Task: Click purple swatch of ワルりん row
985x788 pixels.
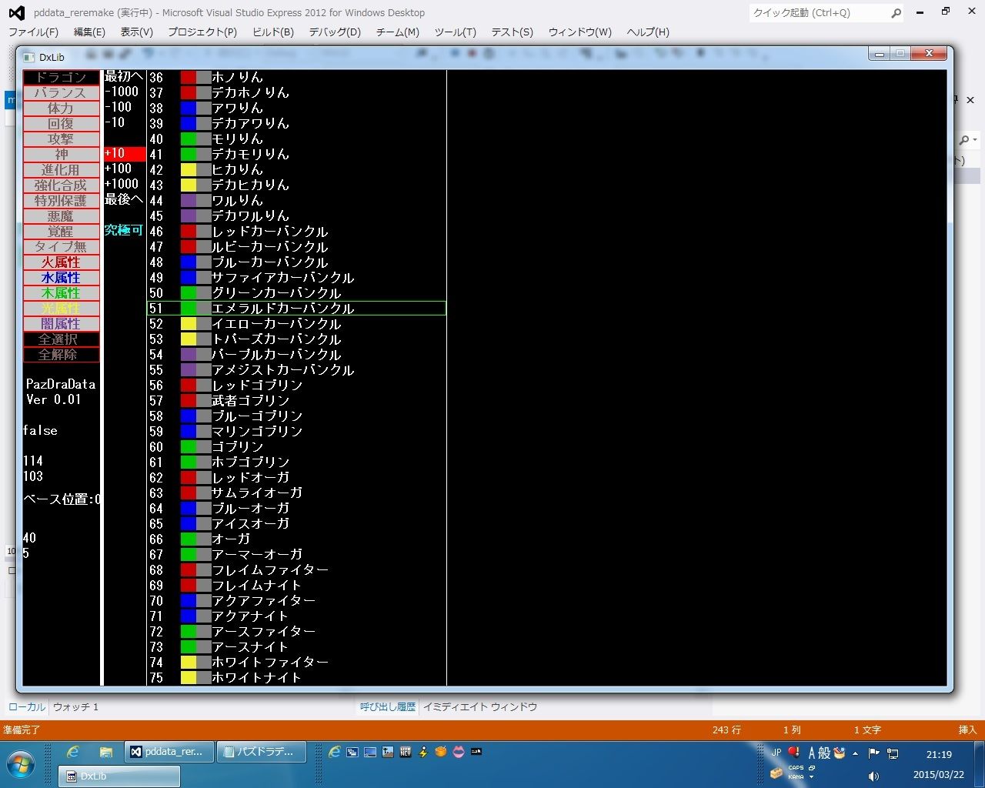Action: point(188,200)
